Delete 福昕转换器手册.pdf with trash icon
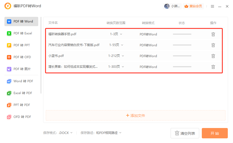This screenshot has width=233, height=143. click(x=213, y=34)
